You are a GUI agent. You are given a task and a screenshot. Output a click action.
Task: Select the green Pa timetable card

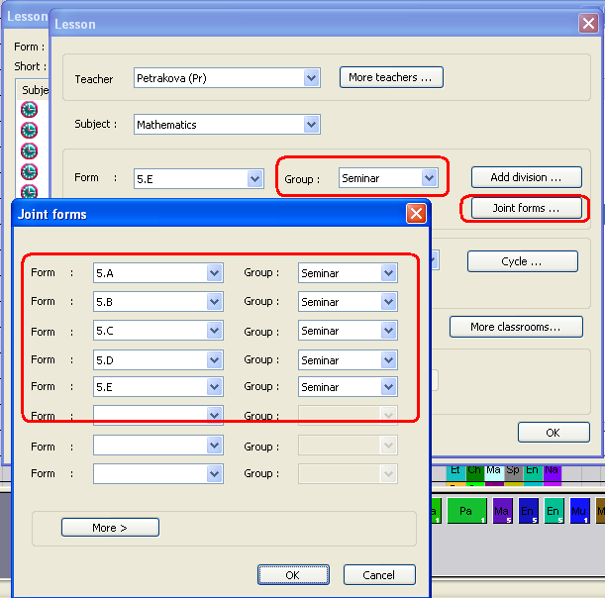coord(465,512)
